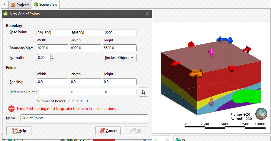Click the blue double-arrow handle on the box

pos(224,40)
